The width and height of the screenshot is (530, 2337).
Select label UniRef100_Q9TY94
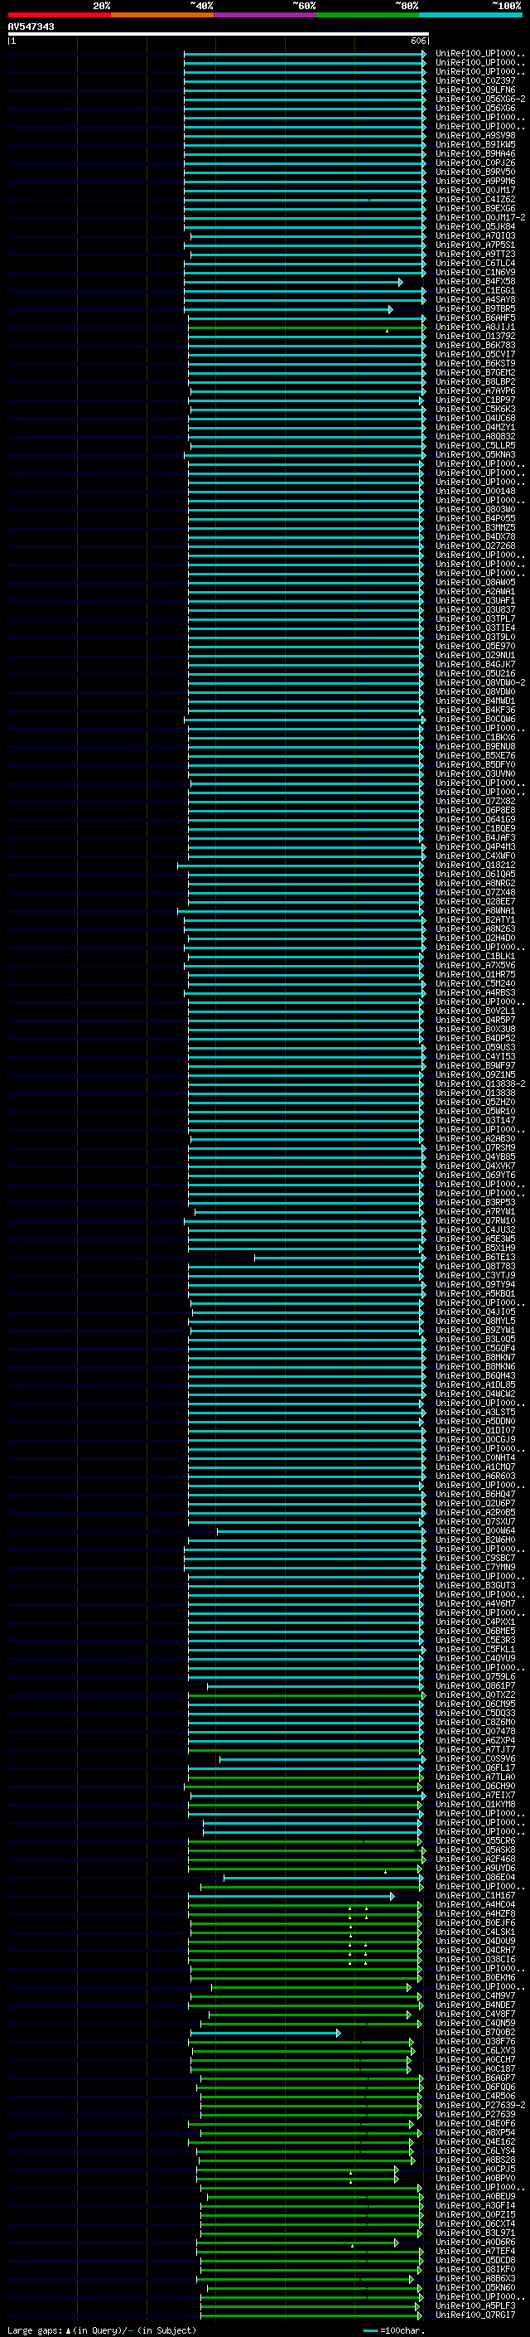[475, 1285]
